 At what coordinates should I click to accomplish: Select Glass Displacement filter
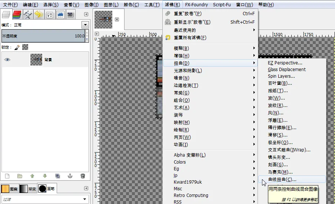[x=292, y=69]
